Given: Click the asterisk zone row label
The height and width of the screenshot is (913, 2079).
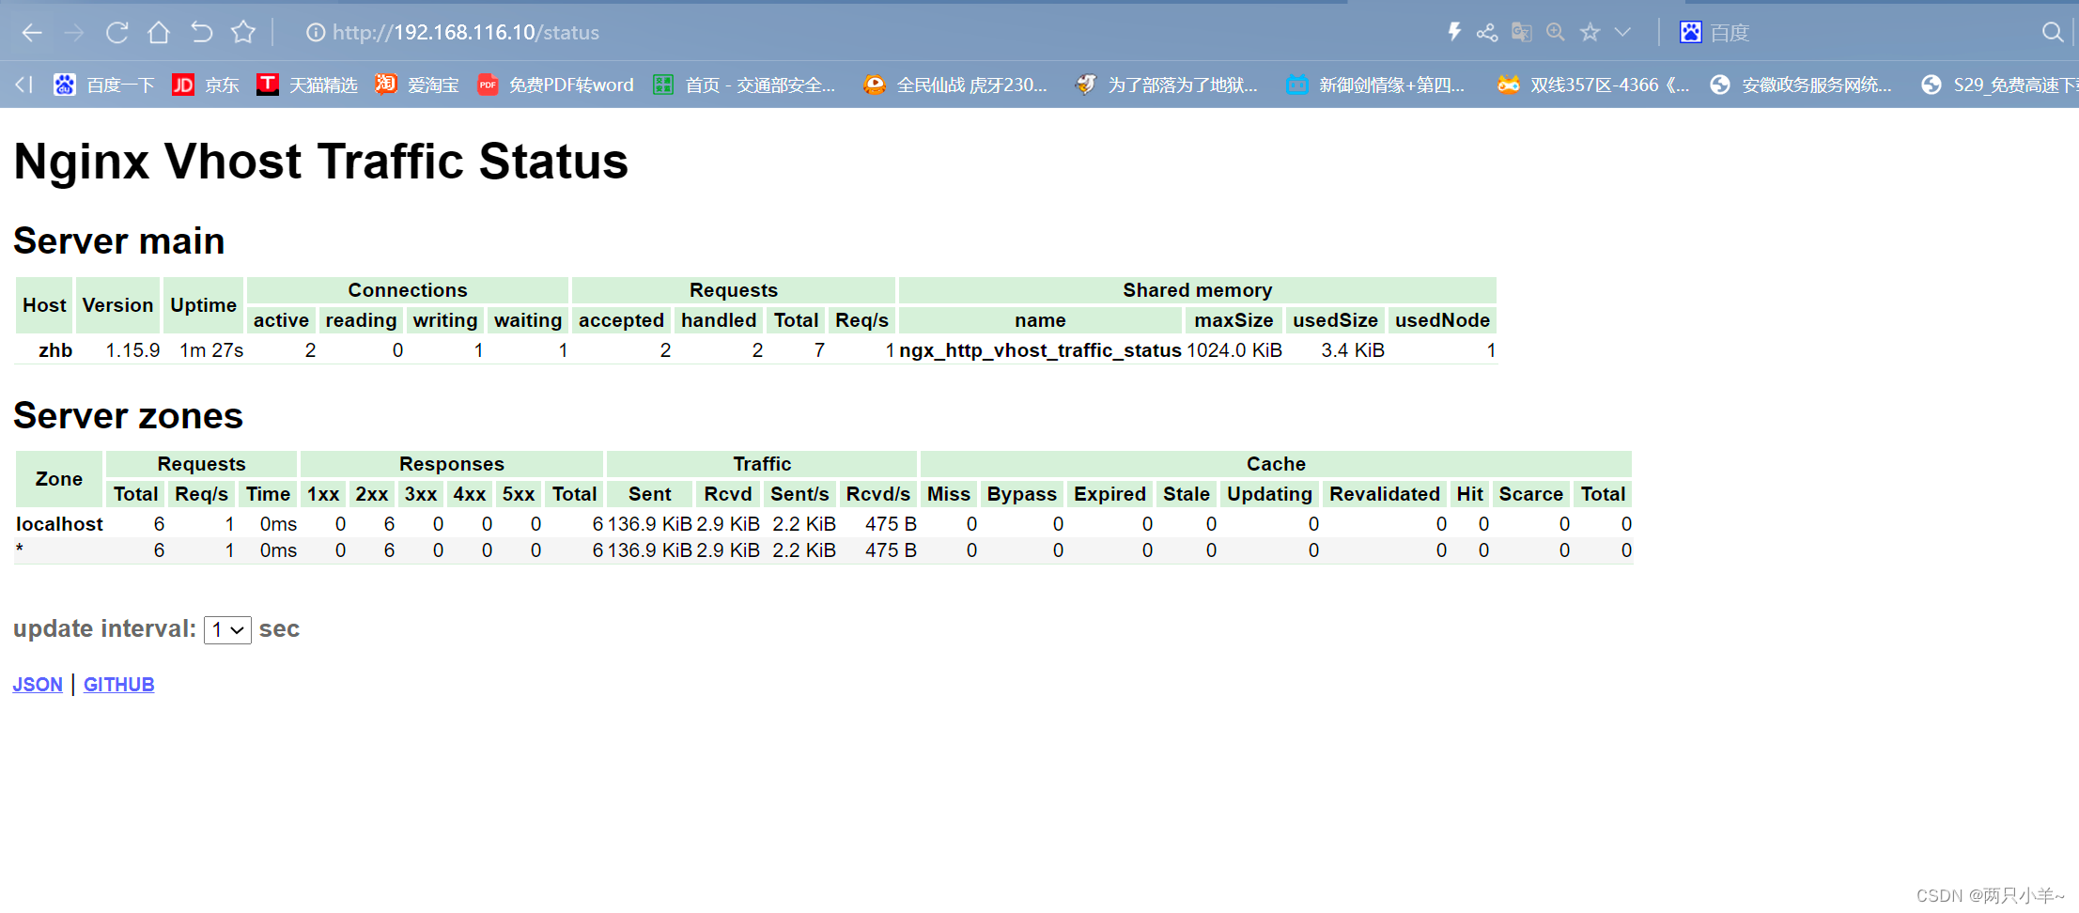Looking at the screenshot, I should click(x=20, y=550).
